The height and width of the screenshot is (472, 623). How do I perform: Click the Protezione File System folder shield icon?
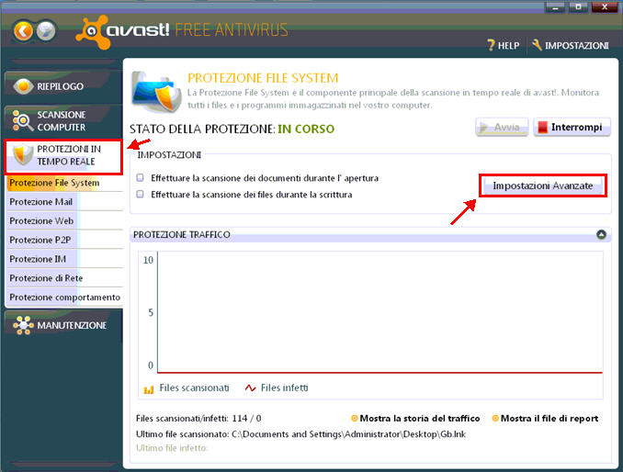[x=156, y=93]
